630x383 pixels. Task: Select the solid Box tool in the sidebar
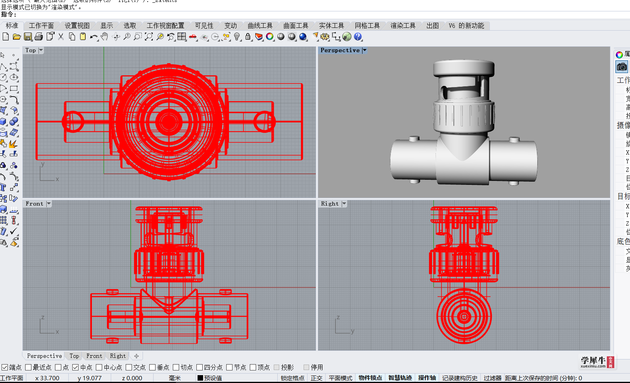3,121
